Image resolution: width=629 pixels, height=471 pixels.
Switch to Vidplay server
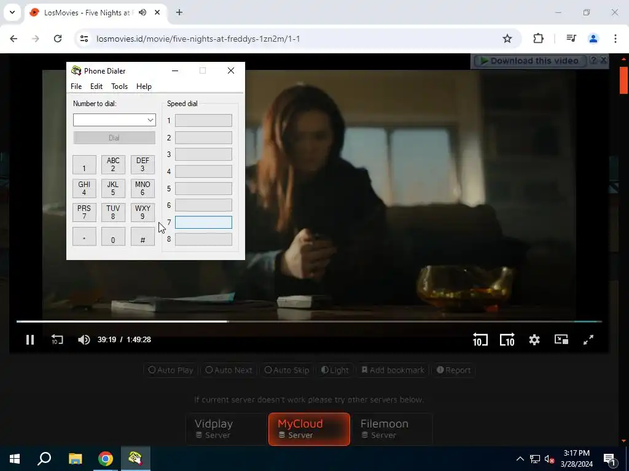tap(226, 429)
